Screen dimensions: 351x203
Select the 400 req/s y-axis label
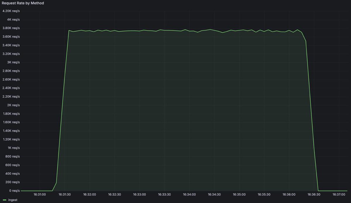point(13,174)
